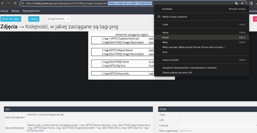The width and height of the screenshot is (257, 133).
Task: Click the Opis alternatywny description text
Action: click(x=89, y=128)
